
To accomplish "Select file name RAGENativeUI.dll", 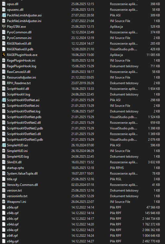I will point(19,43).
